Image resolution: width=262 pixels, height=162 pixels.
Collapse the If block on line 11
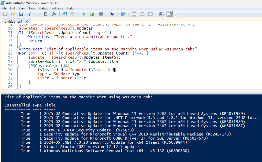coord(17,33)
